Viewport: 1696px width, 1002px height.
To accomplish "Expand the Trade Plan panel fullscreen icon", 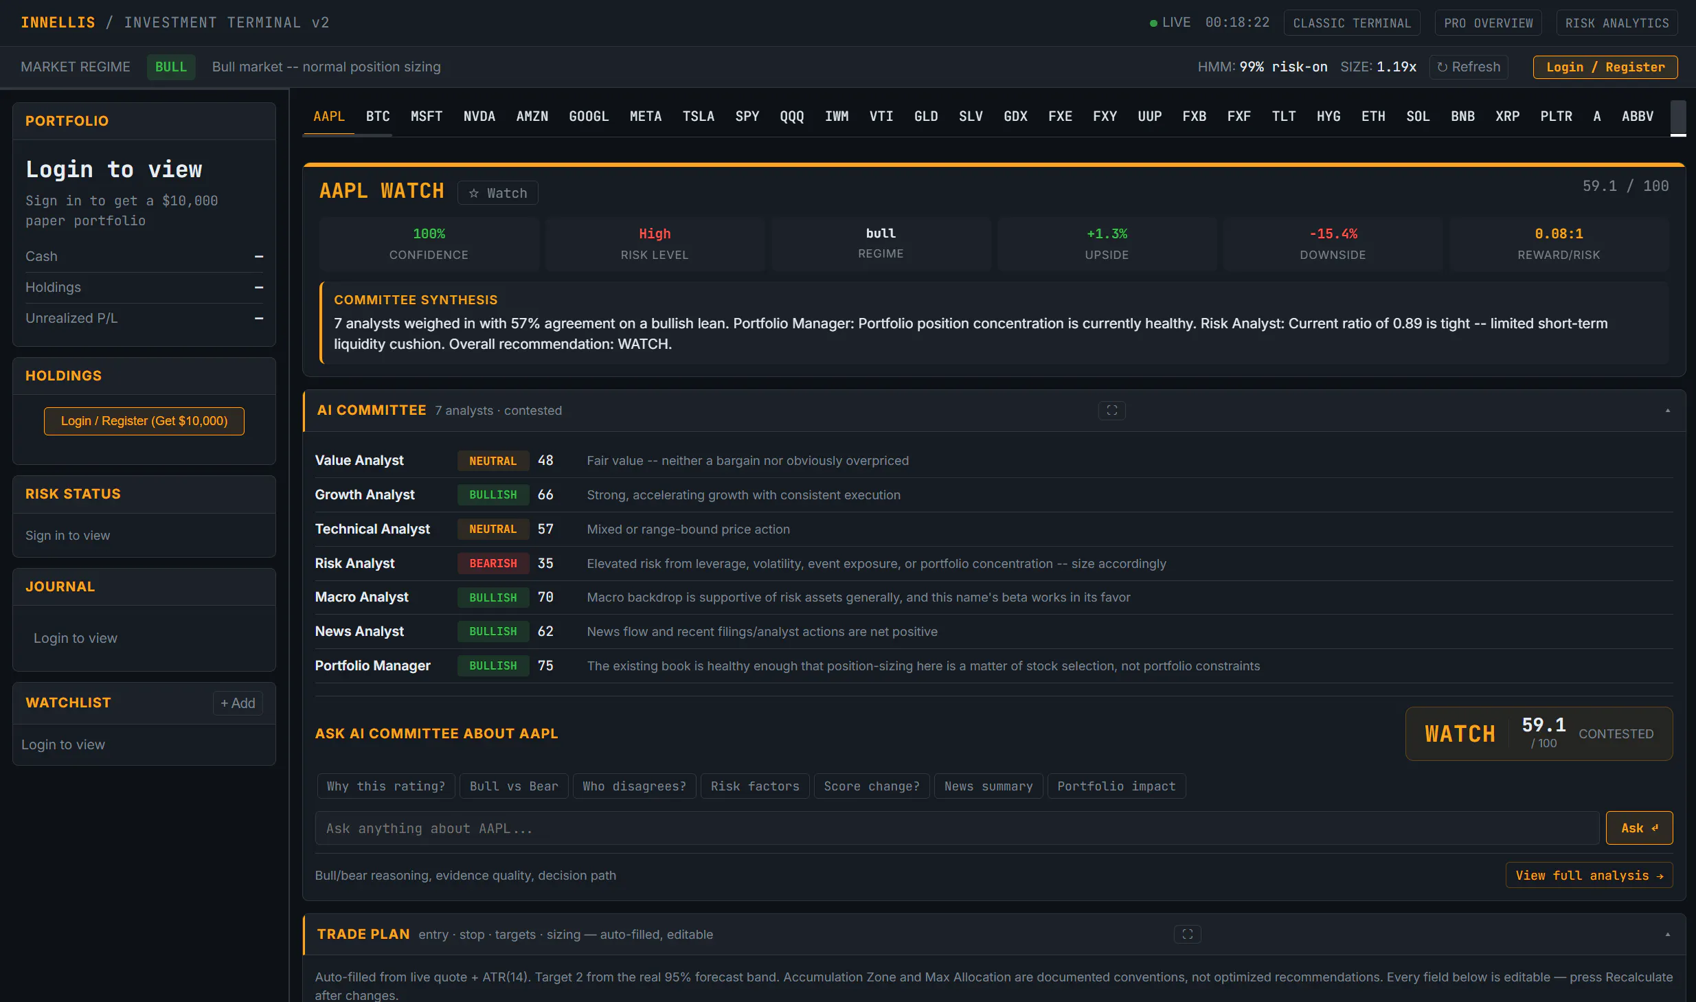I will [x=1187, y=935].
